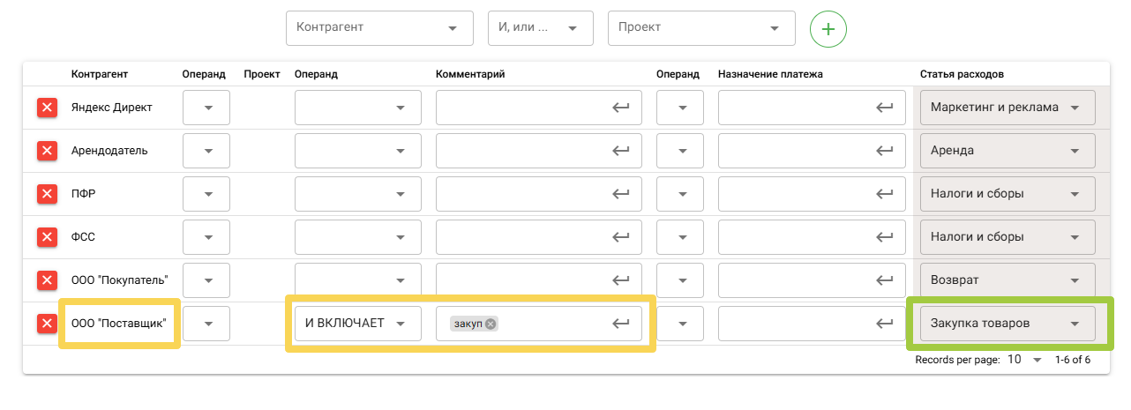The height and width of the screenshot is (410, 1131).
Task: Click the "Records per page:" label
Action: pos(955,360)
